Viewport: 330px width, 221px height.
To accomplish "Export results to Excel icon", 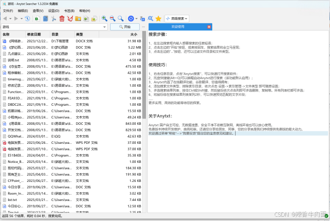I will pos(38,19).
